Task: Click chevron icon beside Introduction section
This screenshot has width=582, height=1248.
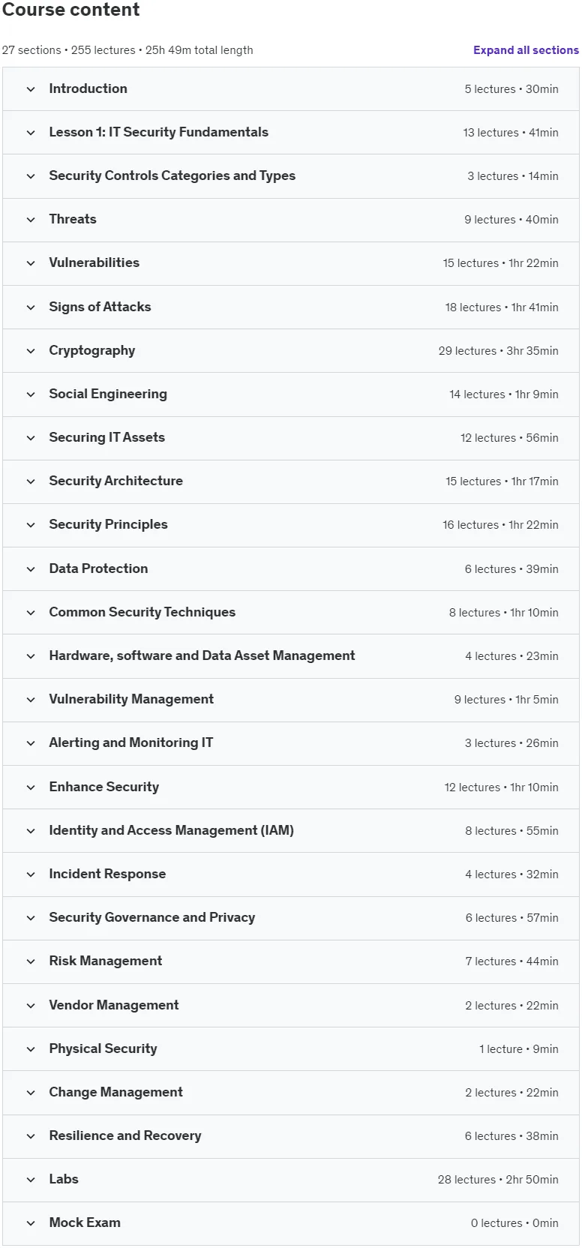Action: coord(31,89)
